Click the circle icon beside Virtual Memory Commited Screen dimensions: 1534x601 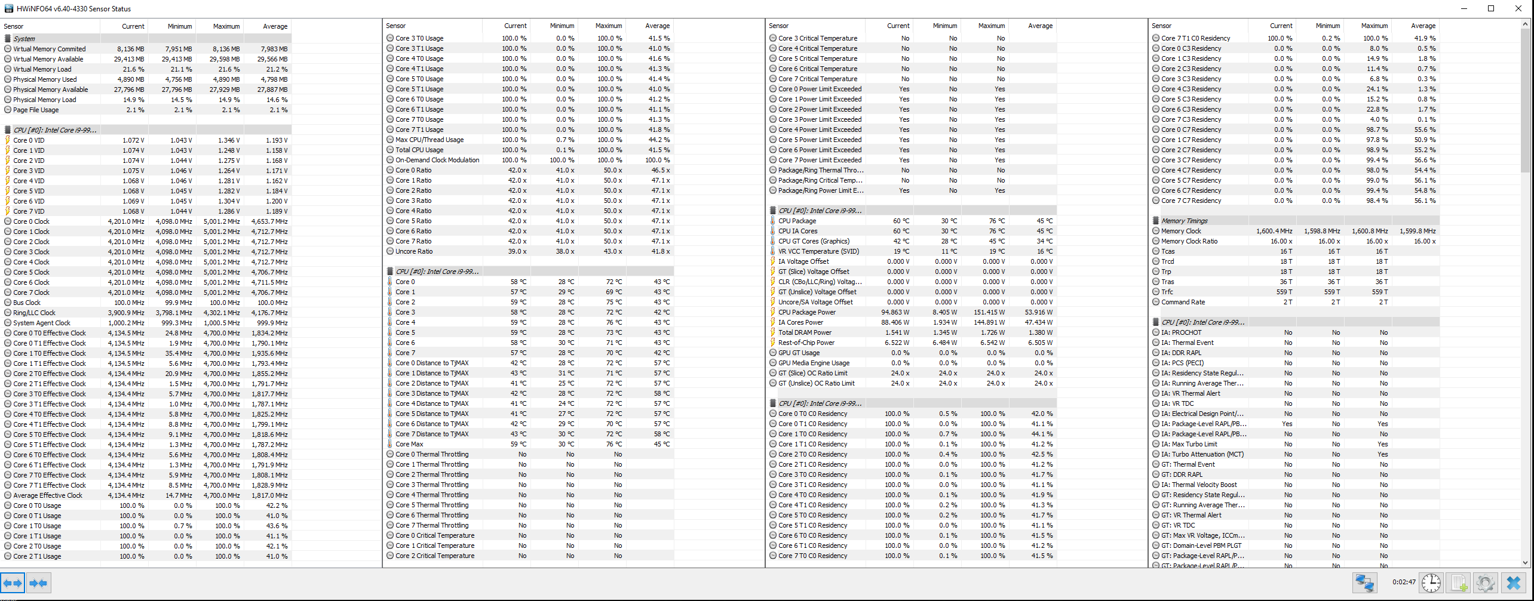click(8, 49)
